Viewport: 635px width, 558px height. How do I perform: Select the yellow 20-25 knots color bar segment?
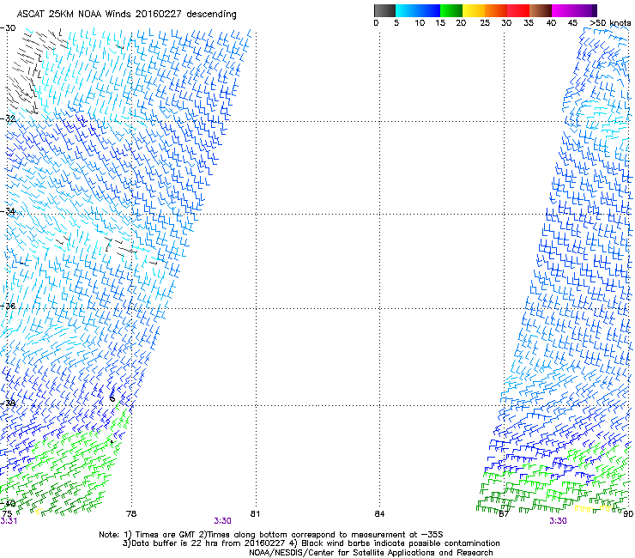click(x=474, y=10)
